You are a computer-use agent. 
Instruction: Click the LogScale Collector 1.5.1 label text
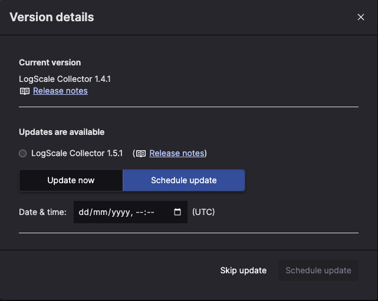click(x=77, y=153)
